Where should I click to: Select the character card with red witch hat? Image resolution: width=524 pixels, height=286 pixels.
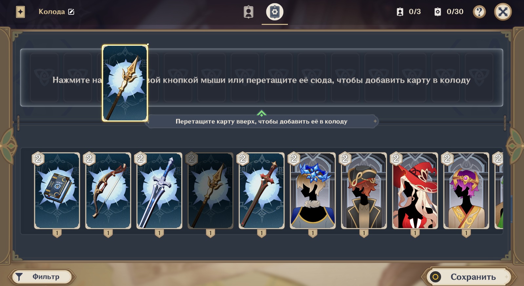tap(415, 190)
